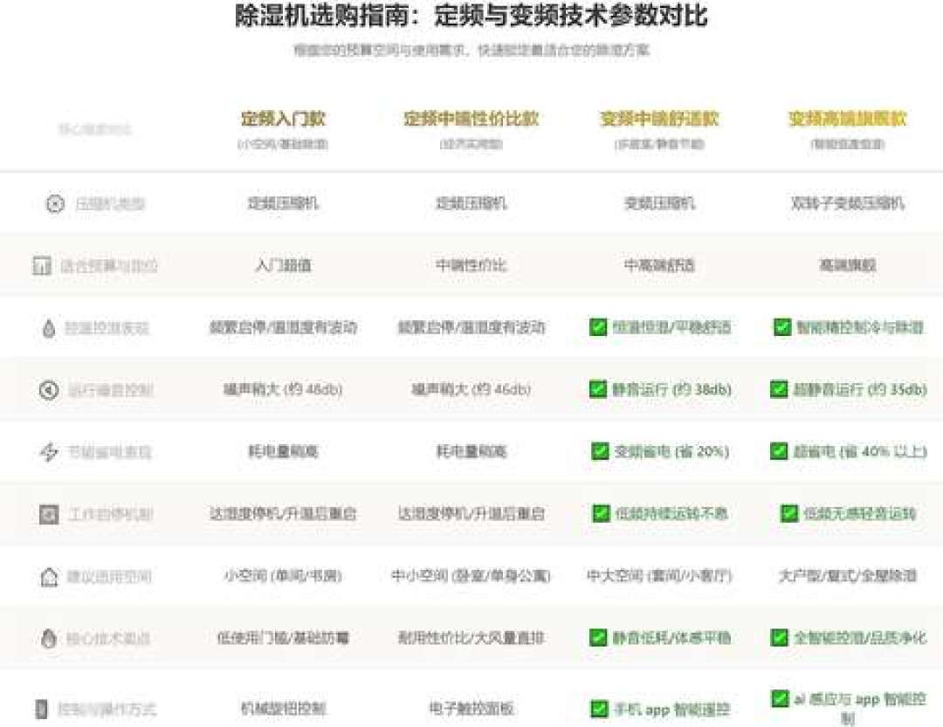The image size is (943, 727).
Task: Click the 噪声稍大 (约 48db) cell
Action: [x=283, y=389]
